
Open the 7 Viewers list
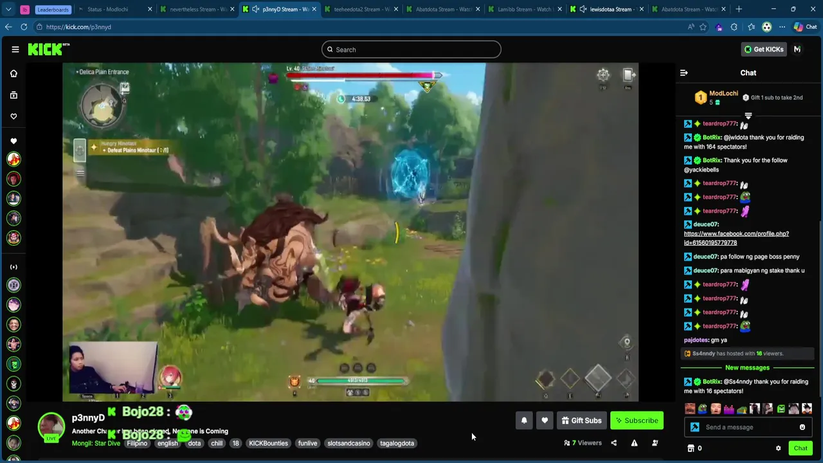point(583,443)
